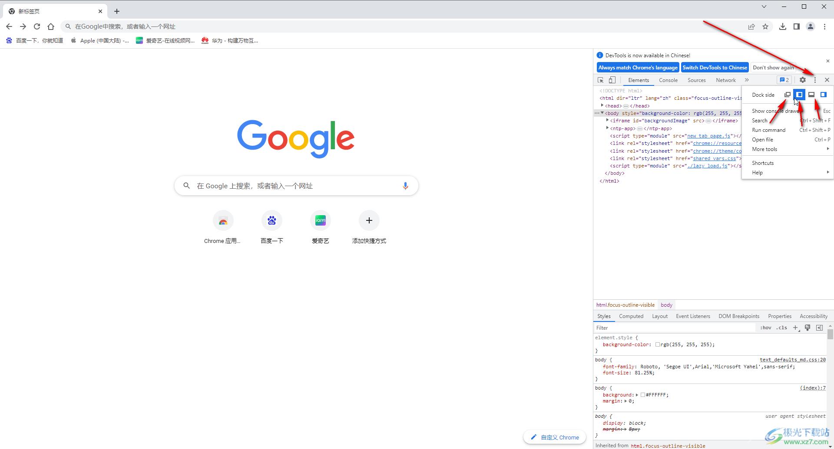Open the Chrome profile avatar
The width and height of the screenshot is (834, 449).
click(811, 26)
